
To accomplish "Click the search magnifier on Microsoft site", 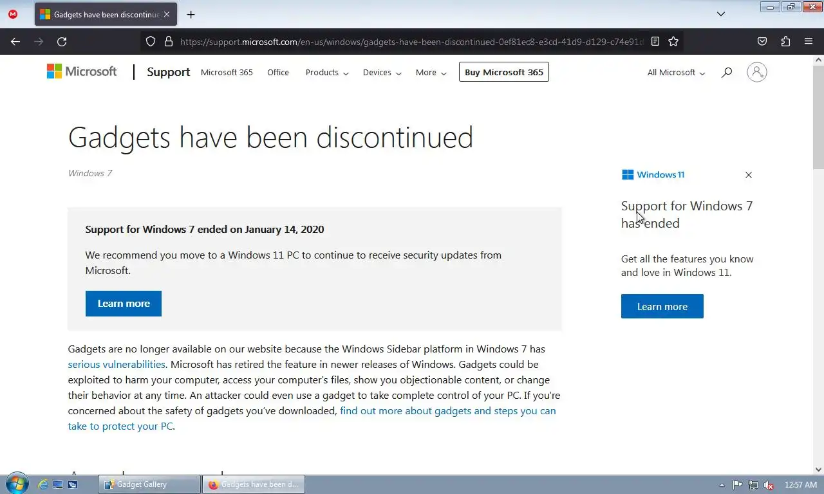I will [x=727, y=72].
